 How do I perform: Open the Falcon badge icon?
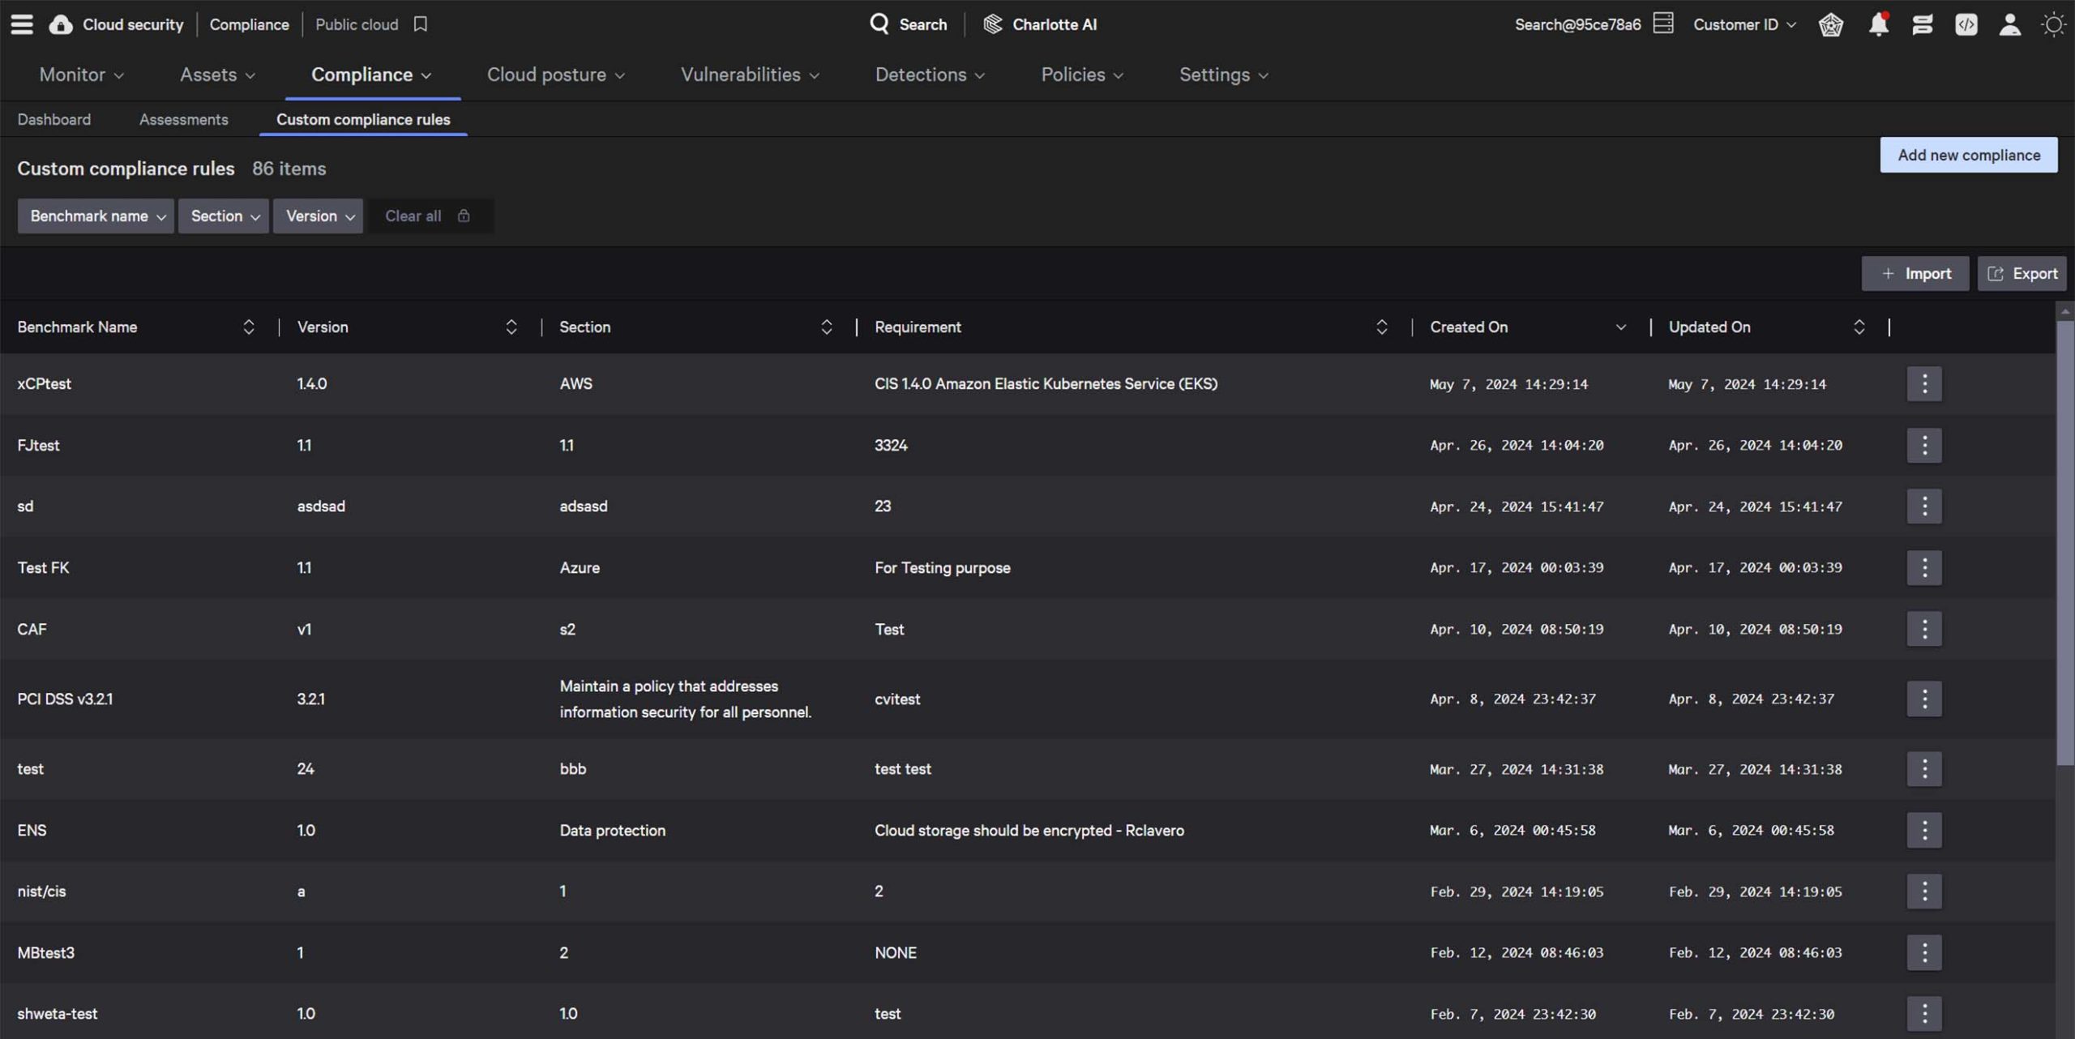click(1831, 25)
